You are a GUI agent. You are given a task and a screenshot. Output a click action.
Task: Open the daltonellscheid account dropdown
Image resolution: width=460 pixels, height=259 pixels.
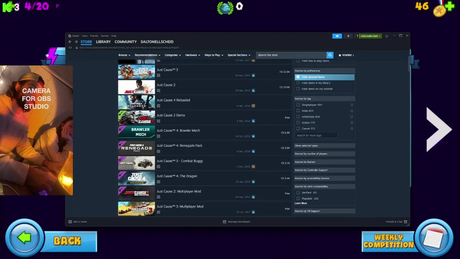pos(371,36)
